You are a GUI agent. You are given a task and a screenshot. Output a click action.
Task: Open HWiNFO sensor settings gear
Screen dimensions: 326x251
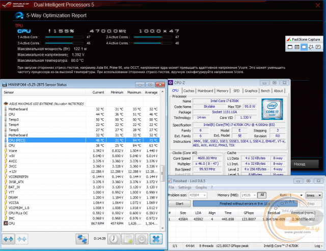pyautogui.click(x=142, y=239)
